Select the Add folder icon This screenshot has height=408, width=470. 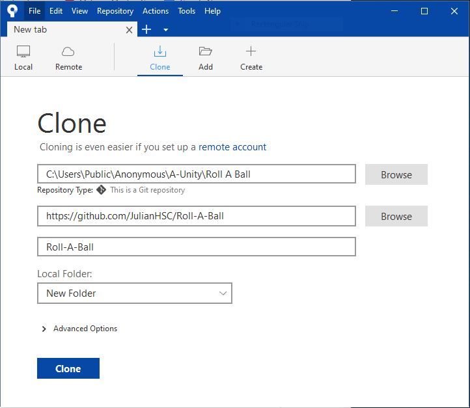pos(206,51)
